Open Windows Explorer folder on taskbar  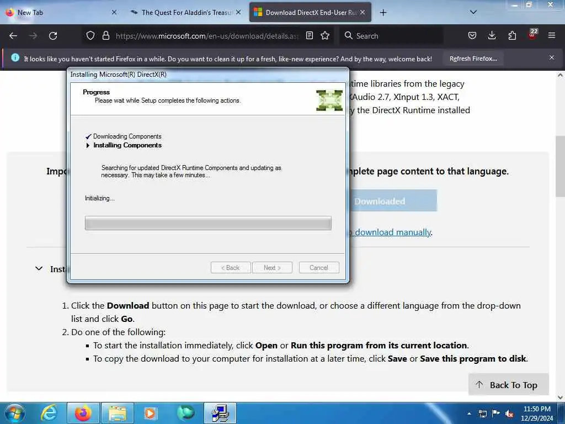point(118,413)
